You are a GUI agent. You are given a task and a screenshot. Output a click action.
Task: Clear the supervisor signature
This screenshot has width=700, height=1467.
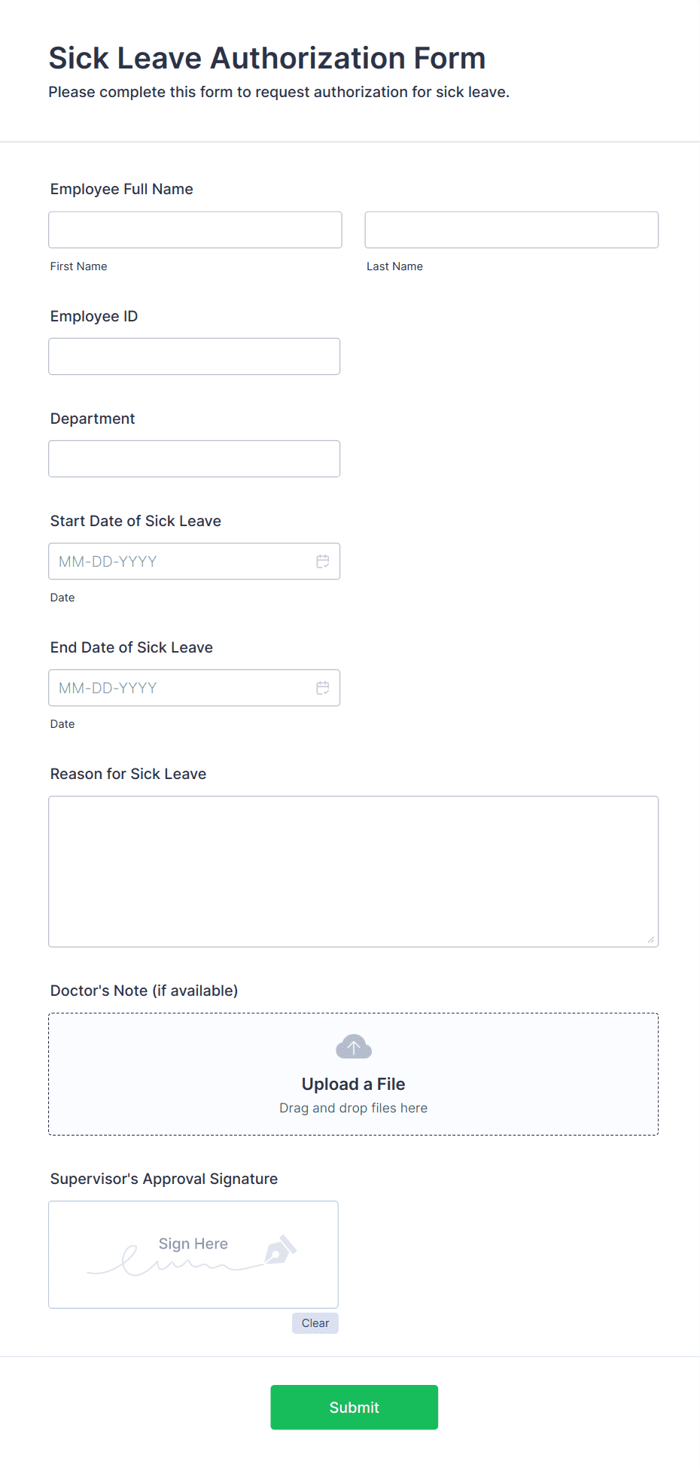point(315,1323)
